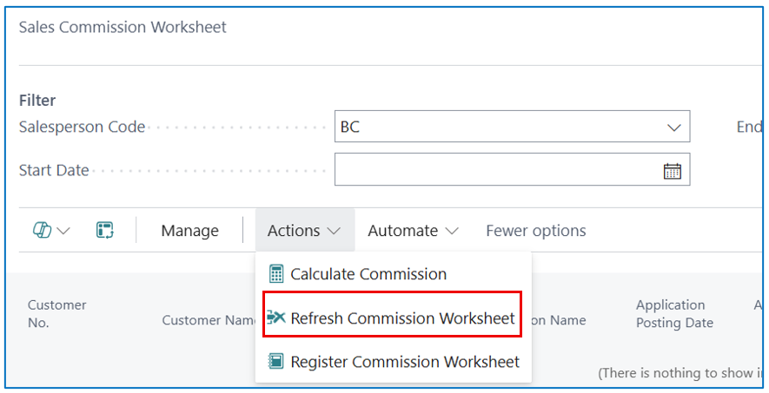Collapse the Actions menu using its chevron
This screenshot has height=393, width=769.
334,231
